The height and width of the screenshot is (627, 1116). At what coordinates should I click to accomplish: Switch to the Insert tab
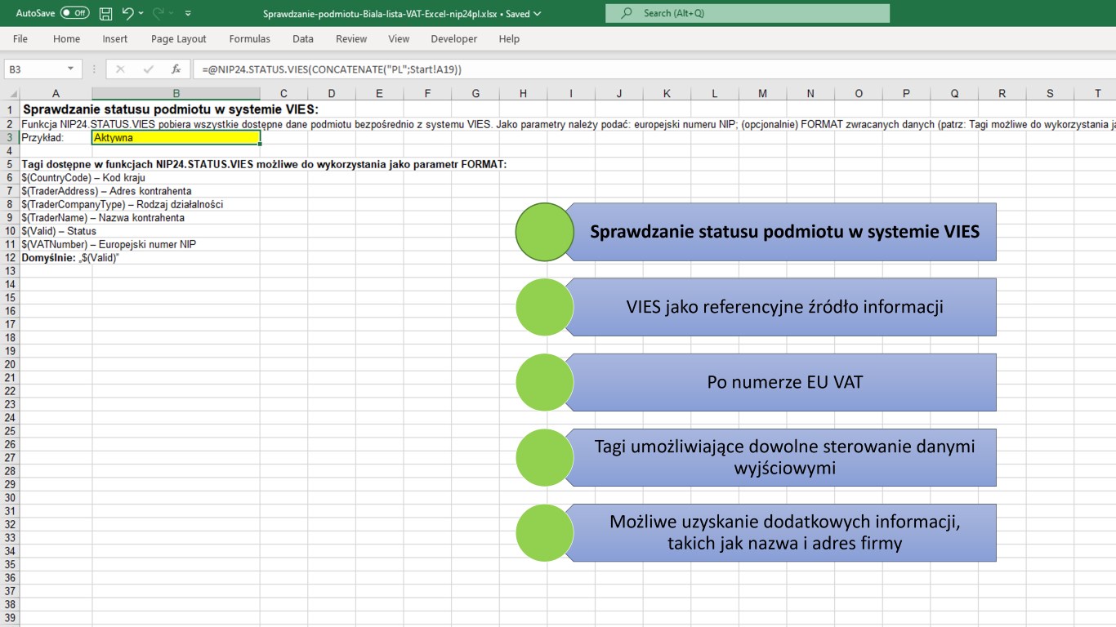click(x=115, y=38)
